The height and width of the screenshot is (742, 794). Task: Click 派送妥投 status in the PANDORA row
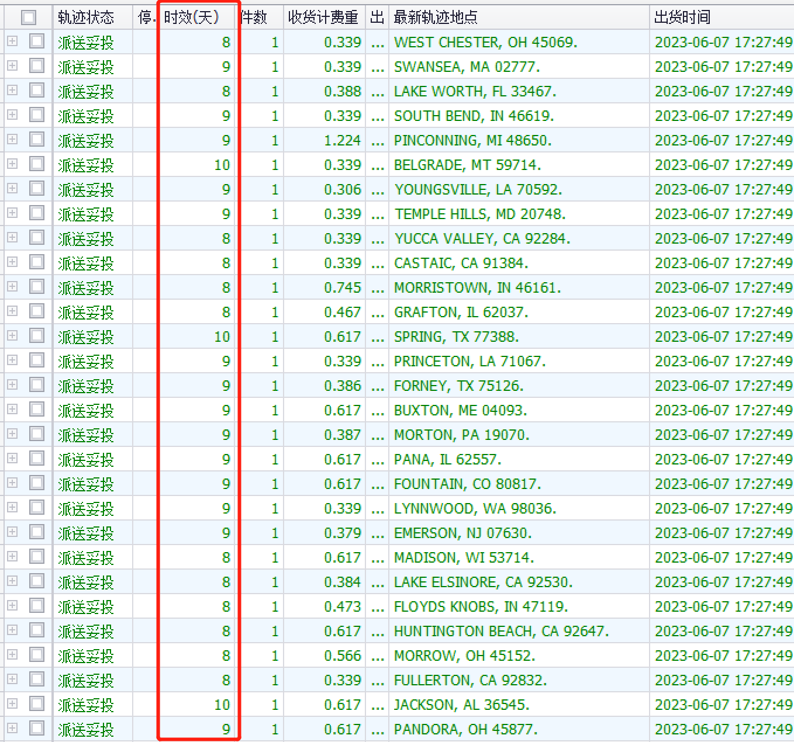(x=86, y=730)
